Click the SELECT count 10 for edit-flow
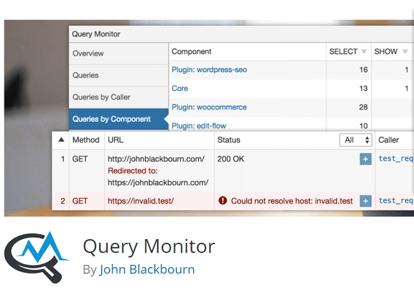Viewport: 414px width, 292px height. click(363, 126)
